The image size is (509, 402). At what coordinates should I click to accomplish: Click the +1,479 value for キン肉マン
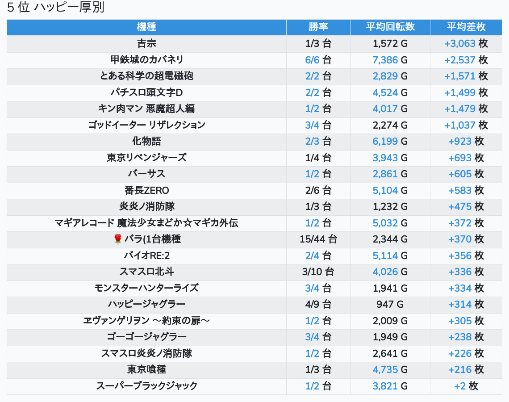click(x=459, y=109)
